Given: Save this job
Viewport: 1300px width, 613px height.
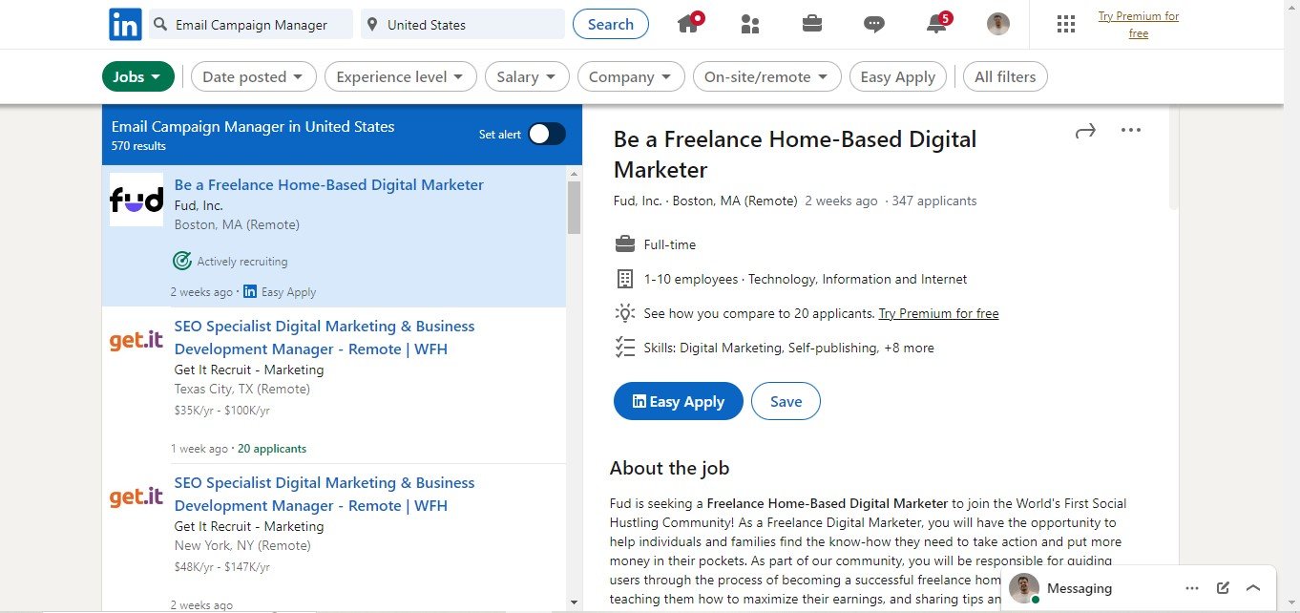Looking at the screenshot, I should 786,401.
